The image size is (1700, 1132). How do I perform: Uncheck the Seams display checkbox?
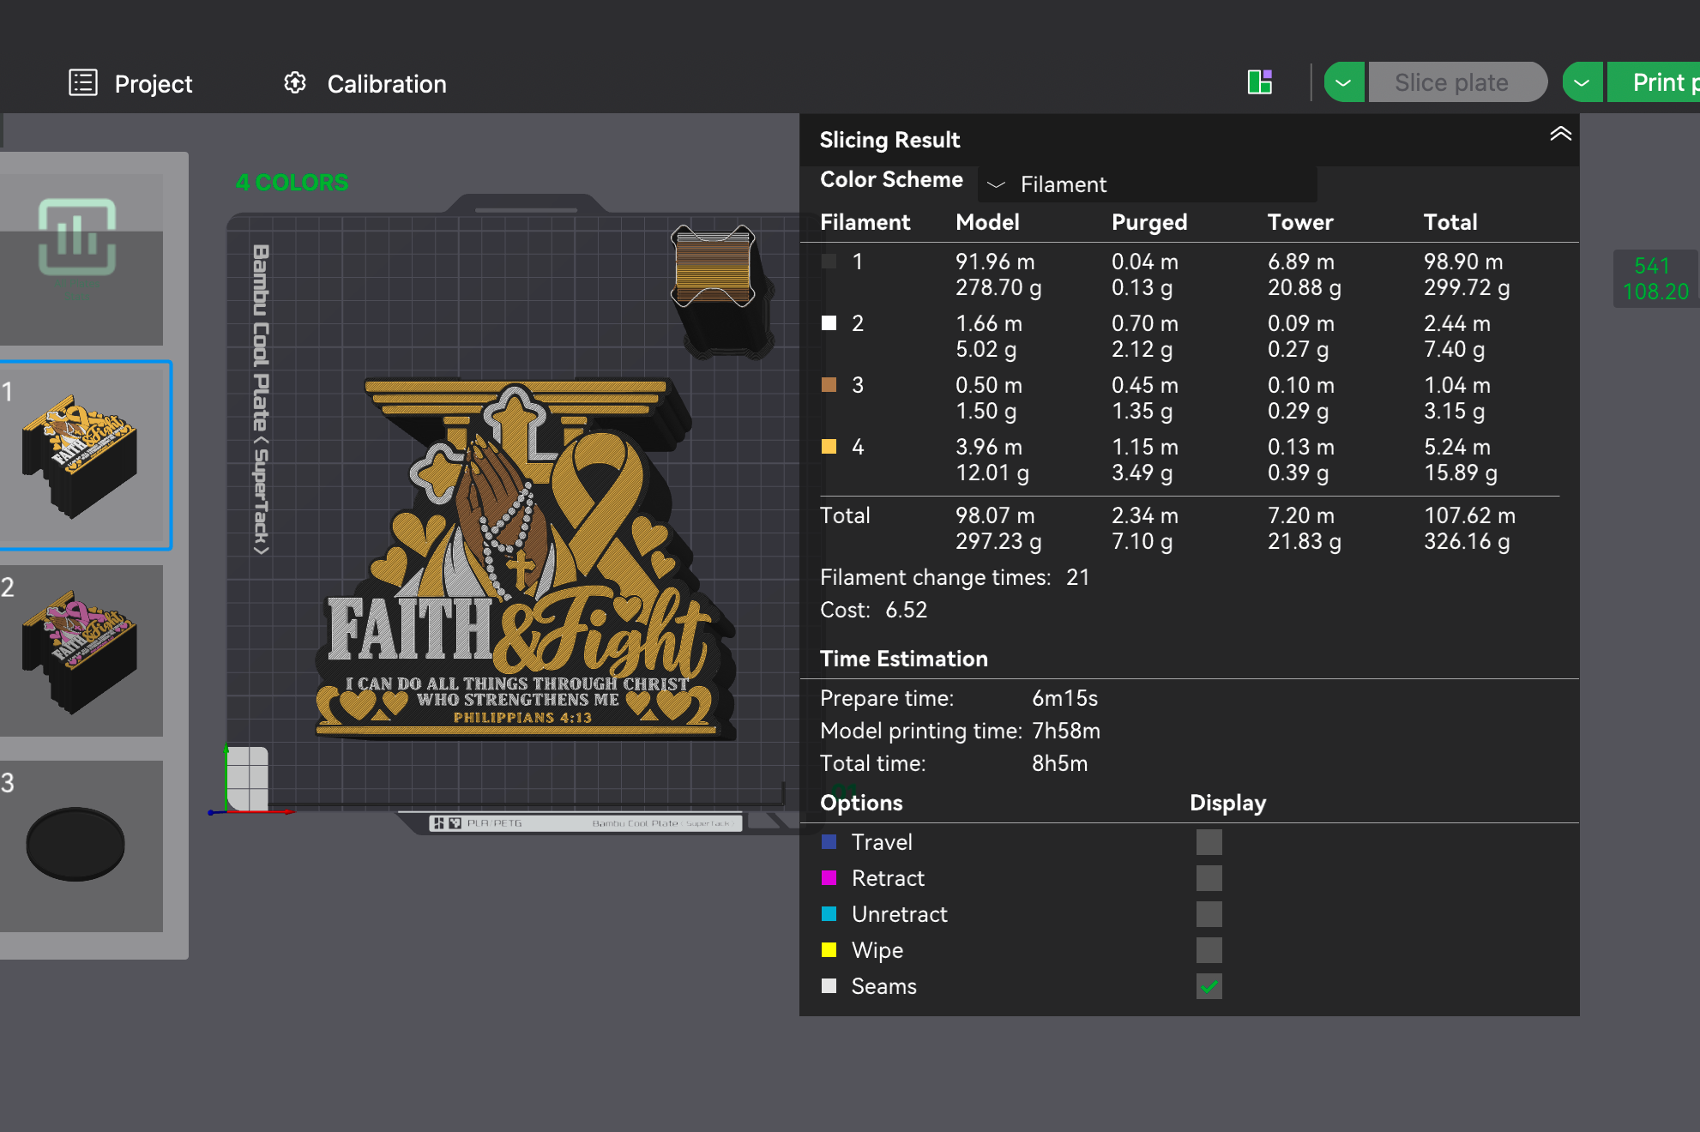pos(1209,986)
